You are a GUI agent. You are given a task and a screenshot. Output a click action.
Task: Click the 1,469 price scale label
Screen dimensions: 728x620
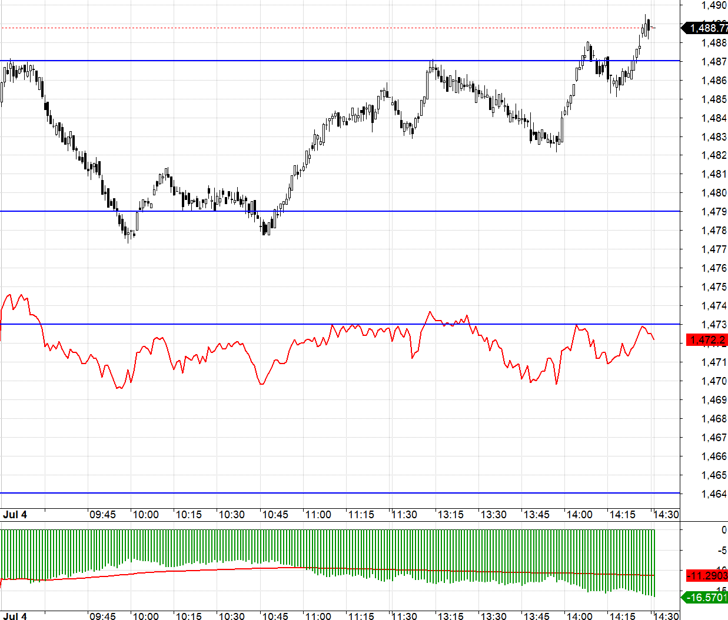pos(714,400)
